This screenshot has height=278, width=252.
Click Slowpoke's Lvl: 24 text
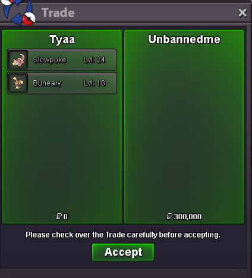tap(94, 60)
